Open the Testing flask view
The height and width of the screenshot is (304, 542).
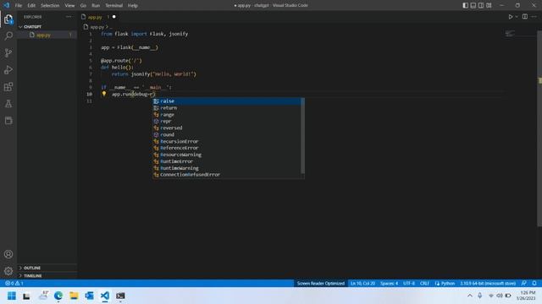point(8,103)
